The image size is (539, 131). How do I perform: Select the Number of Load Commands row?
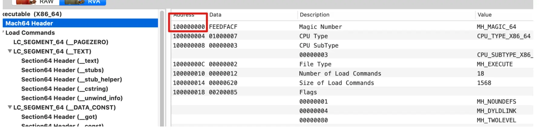[340, 74]
